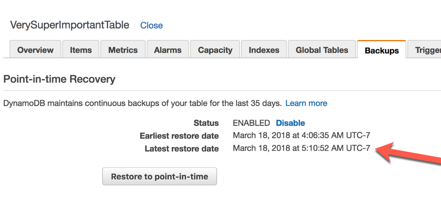Image resolution: width=441 pixels, height=220 pixels.
Task: Click the continuous backups description text
Action: pos(142,103)
